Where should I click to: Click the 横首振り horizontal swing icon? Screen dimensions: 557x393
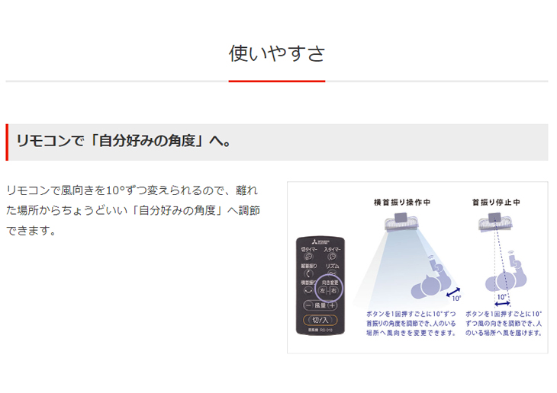(308, 290)
